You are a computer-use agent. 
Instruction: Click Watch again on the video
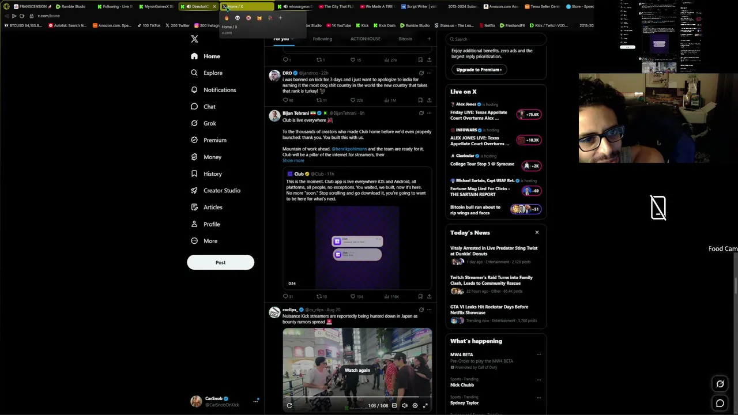tap(357, 370)
